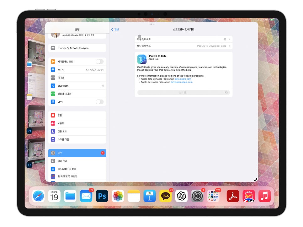
Task: Open Mail with 39 unread badge
Action: (x=86, y=196)
